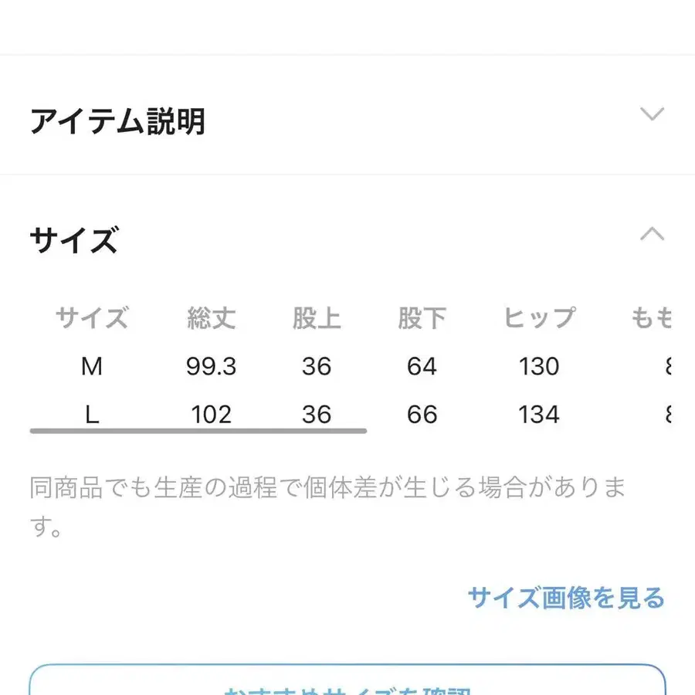The width and height of the screenshot is (695, 695).
Task: Select the M size row label
Action: (x=92, y=367)
